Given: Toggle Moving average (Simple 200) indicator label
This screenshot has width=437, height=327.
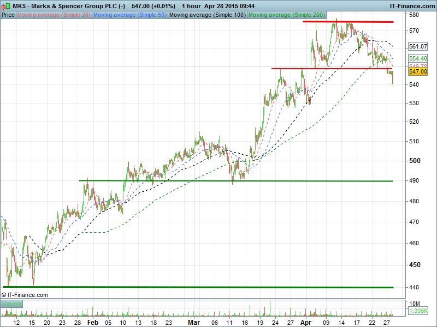Looking at the screenshot, I should click(287, 15).
